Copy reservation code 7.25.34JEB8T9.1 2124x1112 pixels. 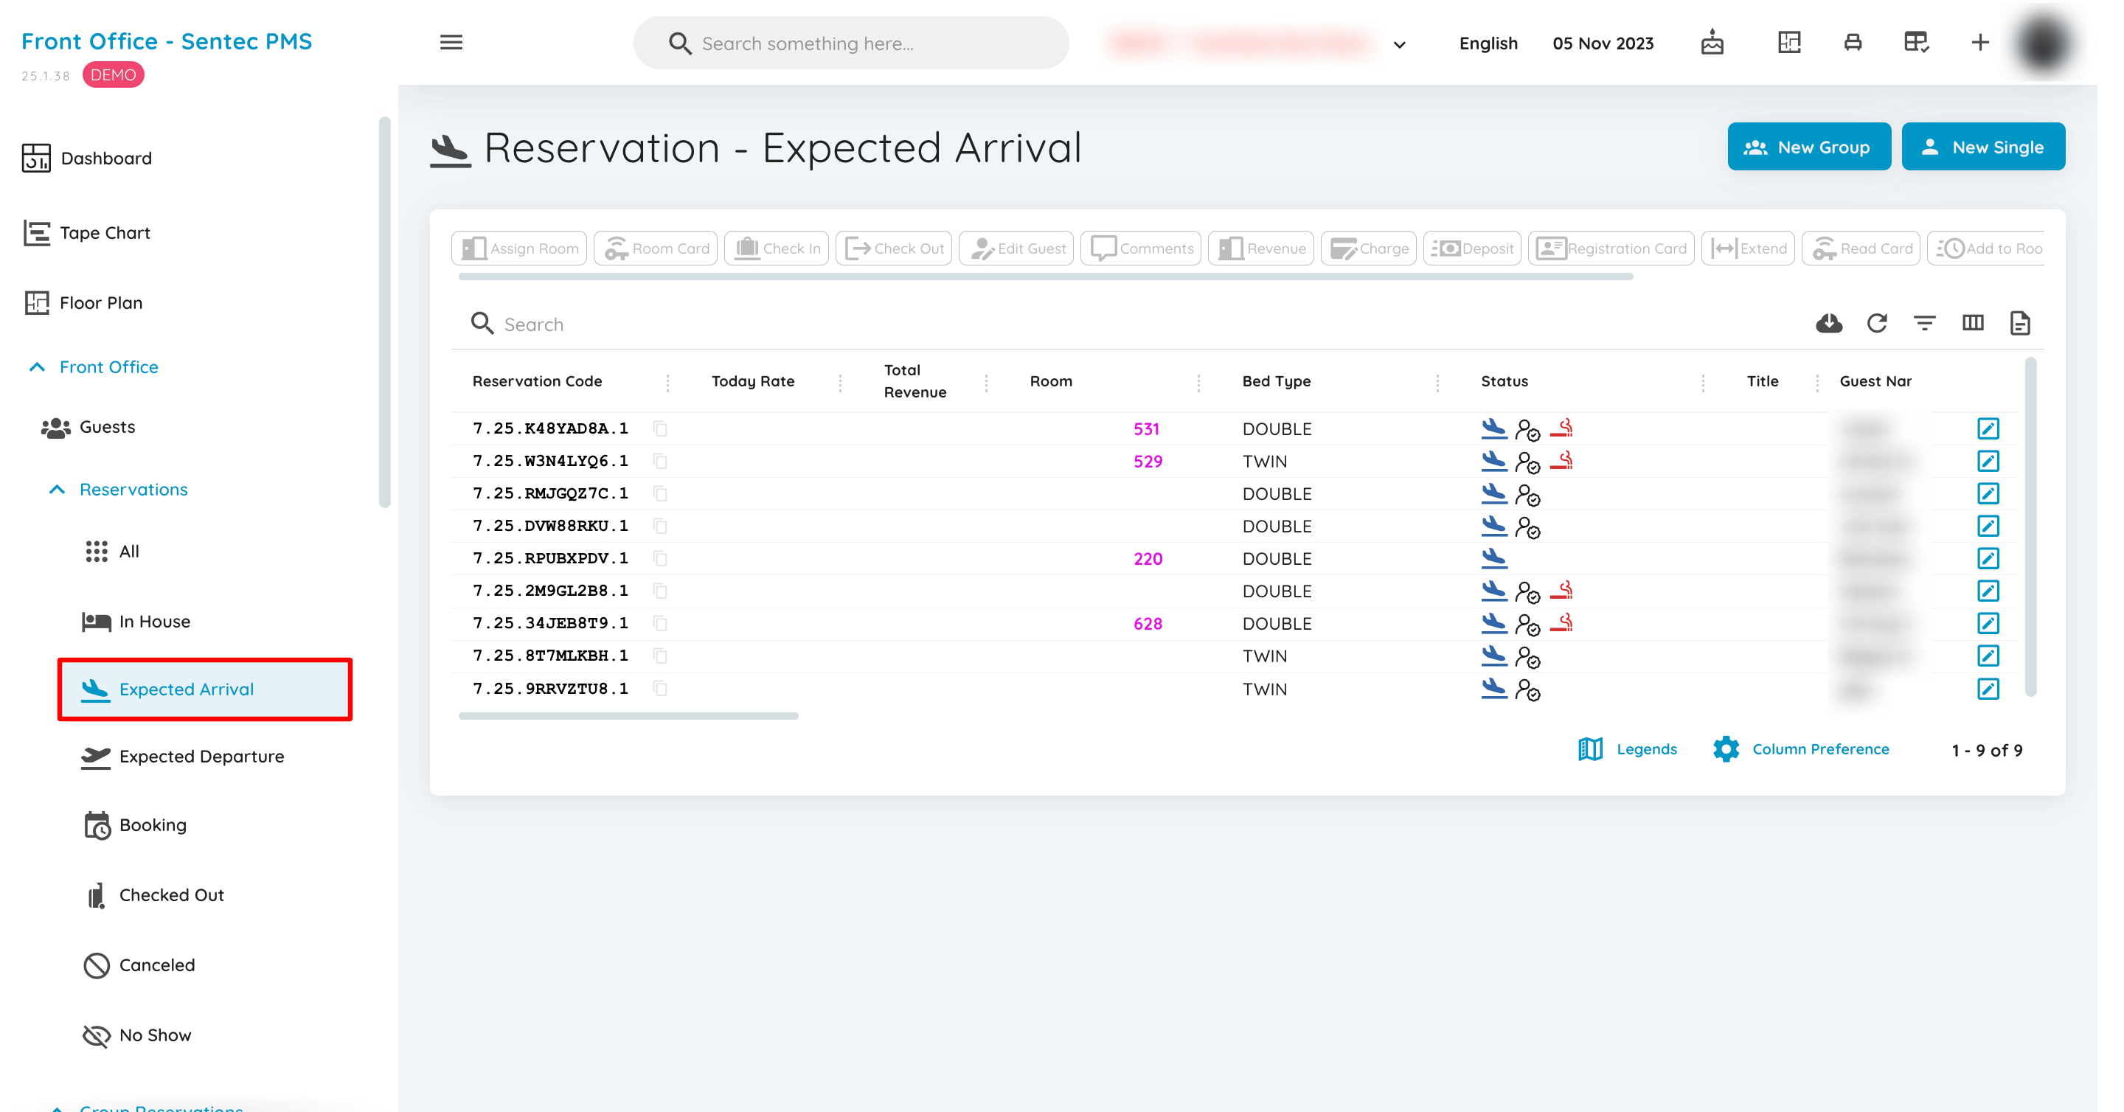[659, 624]
